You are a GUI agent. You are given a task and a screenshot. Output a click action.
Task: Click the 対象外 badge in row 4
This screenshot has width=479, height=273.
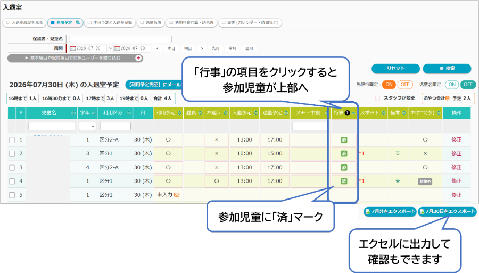(425, 181)
